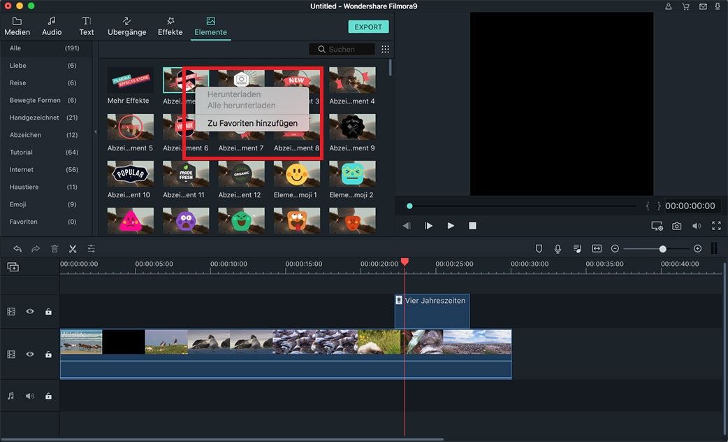Add a marker with the shield icon
728x442 pixels.
(539, 249)
